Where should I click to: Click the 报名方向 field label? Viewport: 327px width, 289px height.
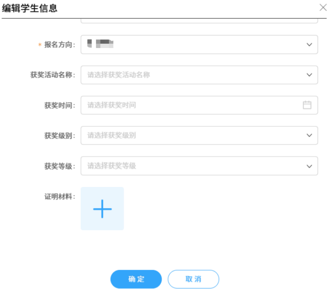point(59,45)
